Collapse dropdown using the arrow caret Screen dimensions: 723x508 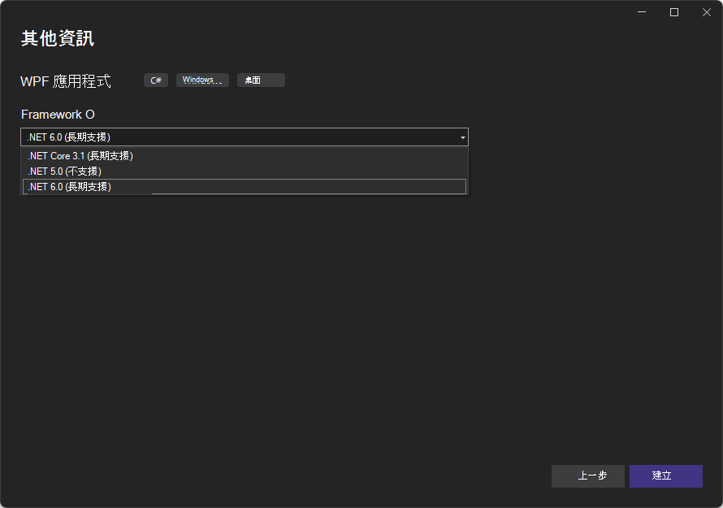462,137
